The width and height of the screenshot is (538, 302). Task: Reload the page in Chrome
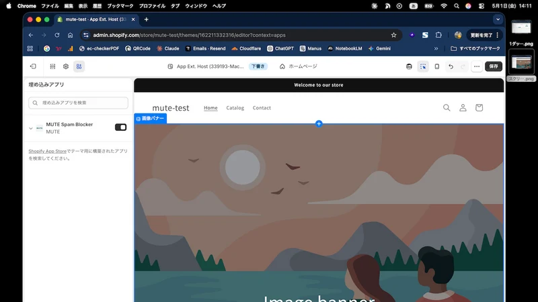point(57,35)
